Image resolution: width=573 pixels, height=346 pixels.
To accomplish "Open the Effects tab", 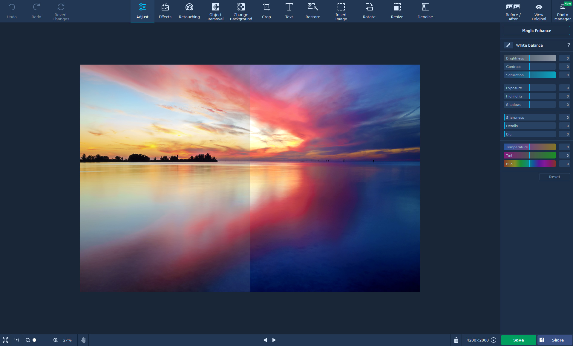I will coord(165,11).
